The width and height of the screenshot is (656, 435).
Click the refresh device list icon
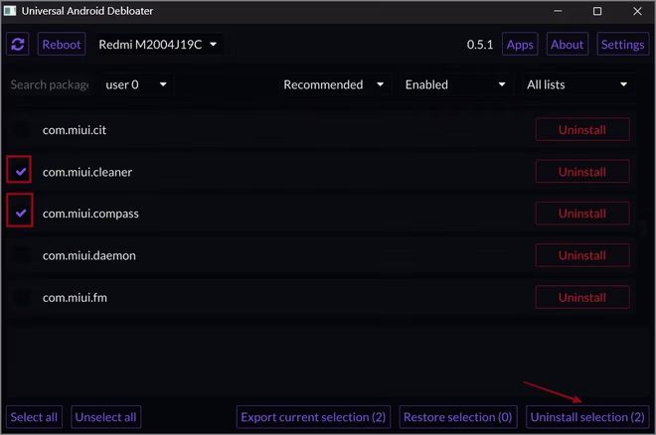click(18, 44)
